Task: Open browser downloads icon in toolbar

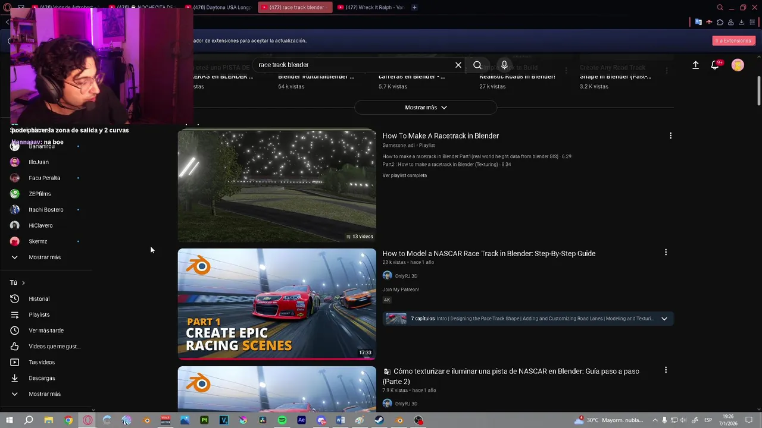Action: click(741, 23)
